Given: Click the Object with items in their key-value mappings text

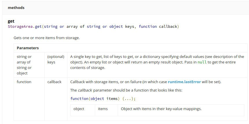Looking at the screenshot, I should pos(161,109).
